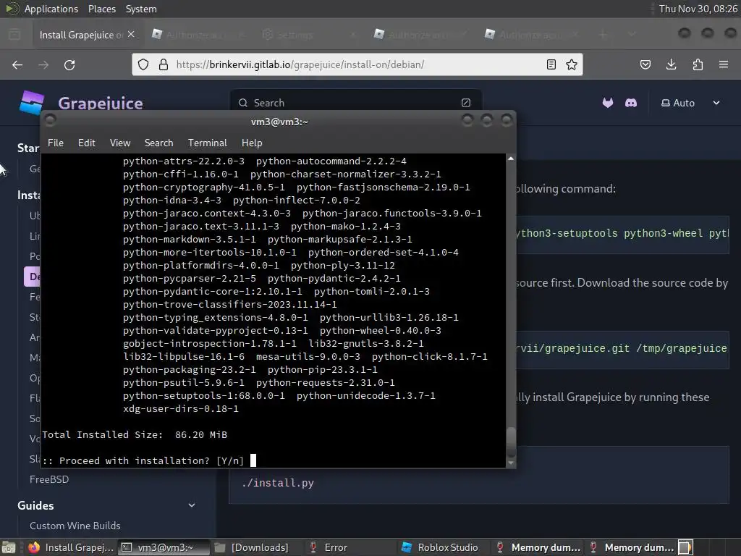This screenshot has width=741, height=556.
Task: Open the Auto theme dropdown
Action: point(690,103)
